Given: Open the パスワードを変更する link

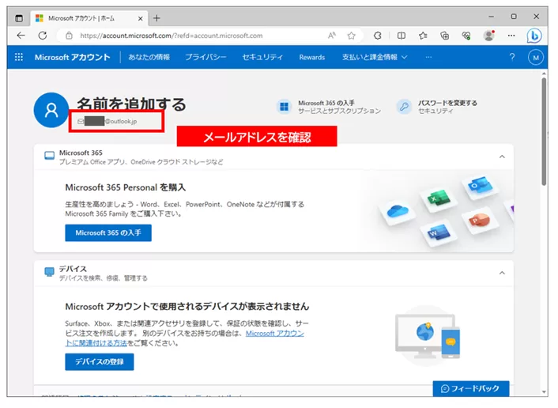Looking at the screenshot, I should (x=447, y=103).
